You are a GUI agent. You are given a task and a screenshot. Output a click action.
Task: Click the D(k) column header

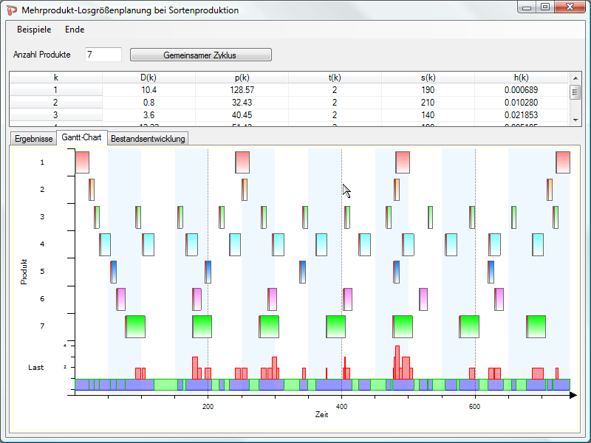click(148, 77)
